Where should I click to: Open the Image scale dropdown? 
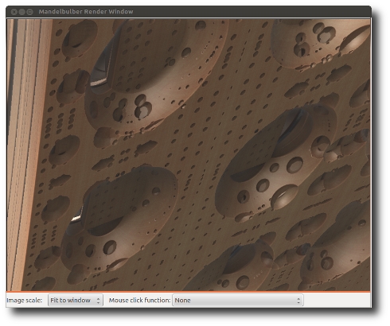76,301
